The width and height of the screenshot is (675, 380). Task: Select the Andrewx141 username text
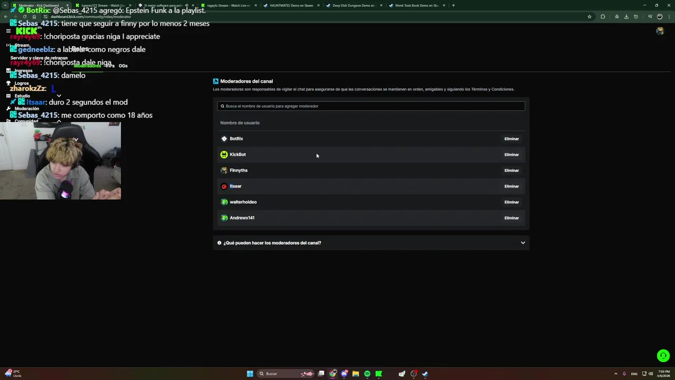pyautogui.click(x=242, y=218)
